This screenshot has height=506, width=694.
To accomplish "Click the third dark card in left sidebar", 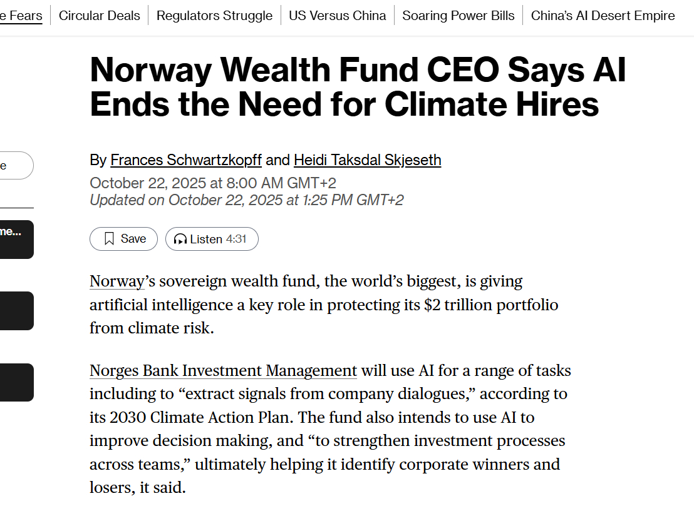I will pyautogui.click(x=16, y=383).
